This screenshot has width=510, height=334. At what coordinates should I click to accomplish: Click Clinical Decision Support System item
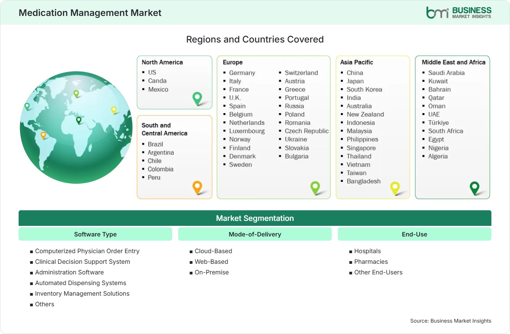(82, 262)
